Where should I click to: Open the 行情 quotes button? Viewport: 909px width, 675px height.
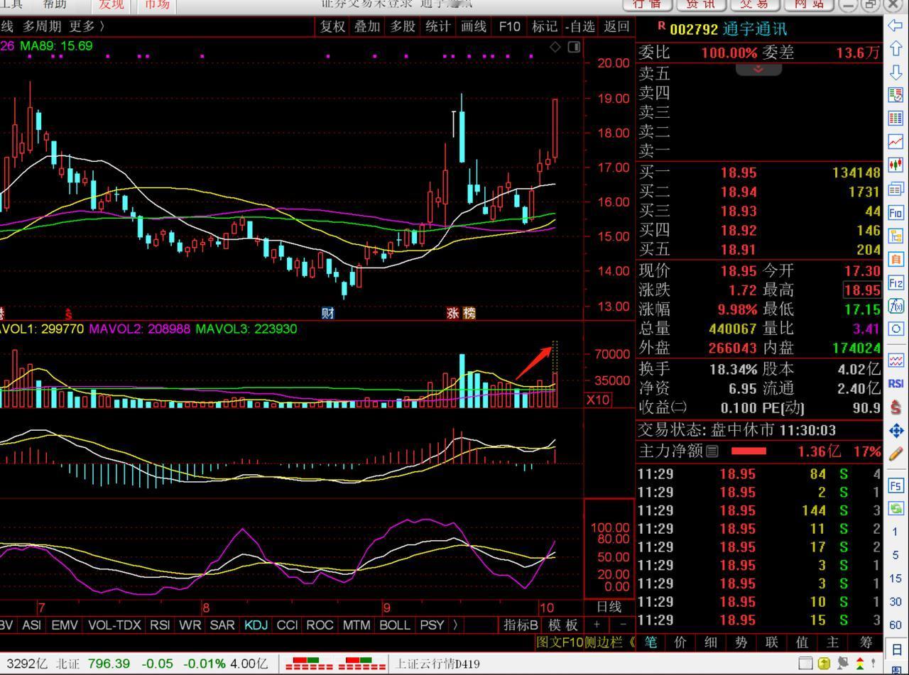point(646,4)
